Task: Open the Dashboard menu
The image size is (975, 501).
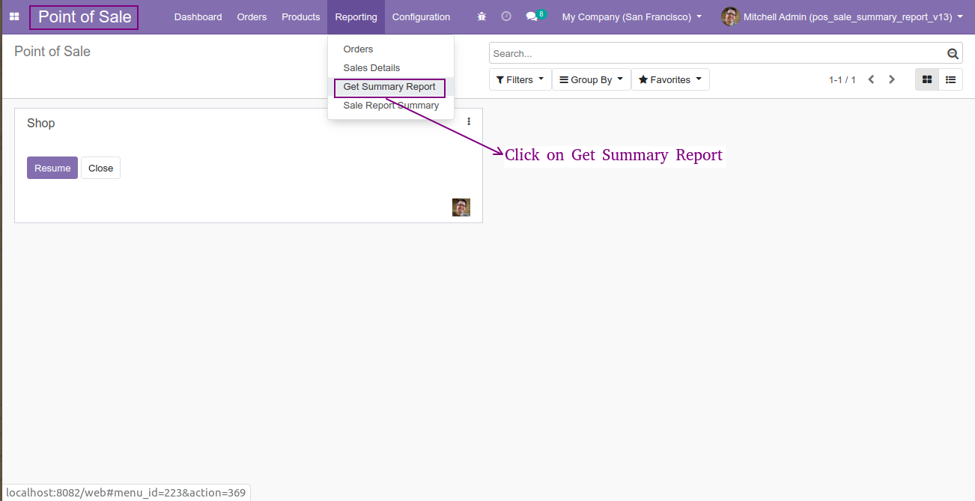Action: (x=198, y=16)
